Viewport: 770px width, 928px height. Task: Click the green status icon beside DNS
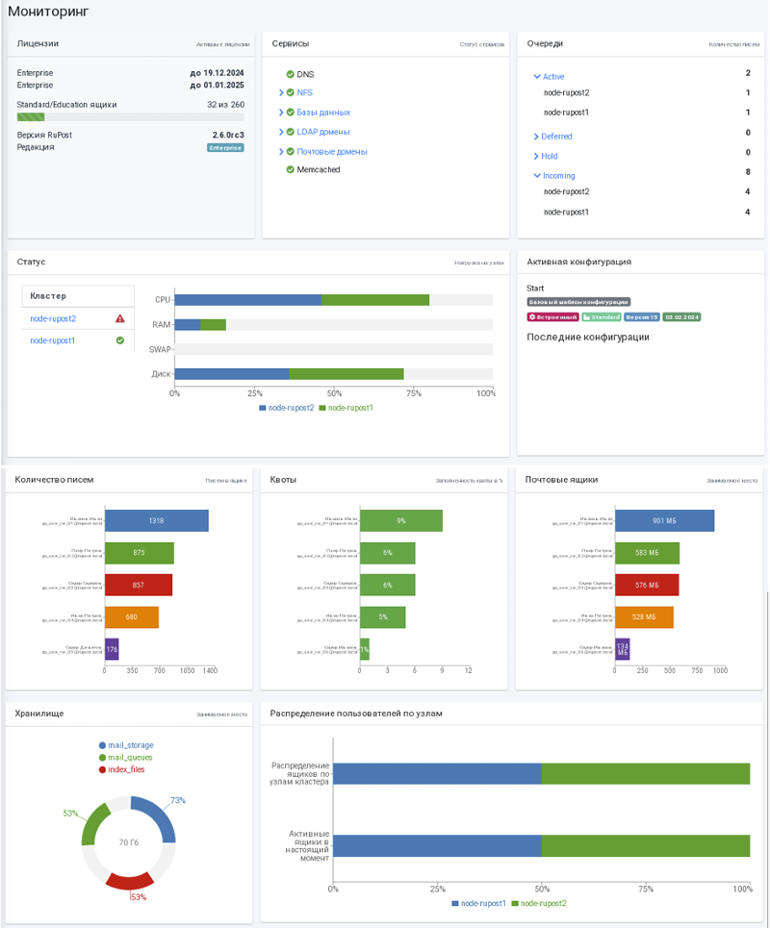(290, 74)
